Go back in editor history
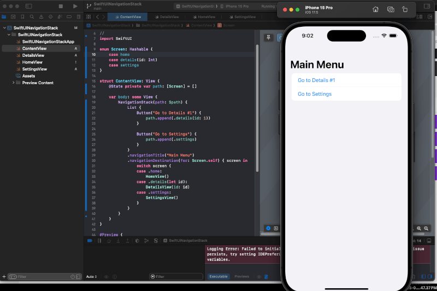Image resolution: width=437 pixels, height=291 pixels. point(97,17)
